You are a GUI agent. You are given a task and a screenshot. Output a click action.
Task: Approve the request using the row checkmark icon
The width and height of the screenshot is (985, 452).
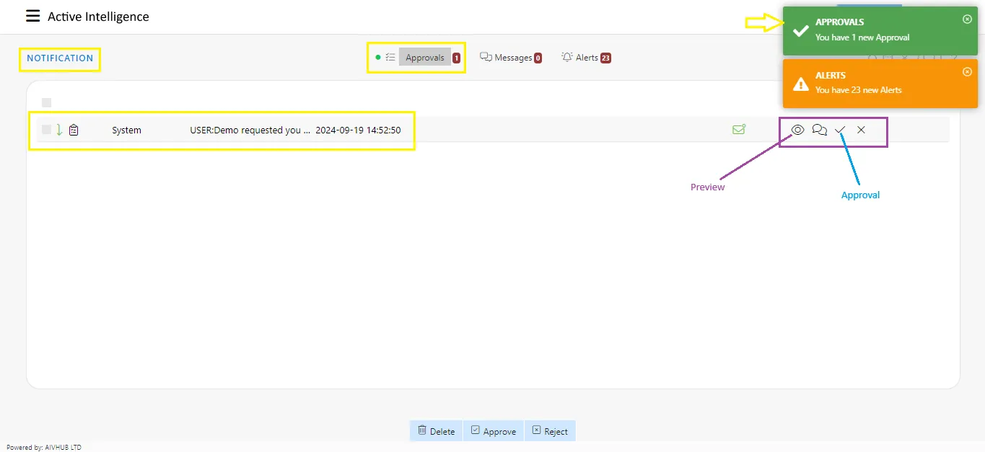tap(840, 130)
